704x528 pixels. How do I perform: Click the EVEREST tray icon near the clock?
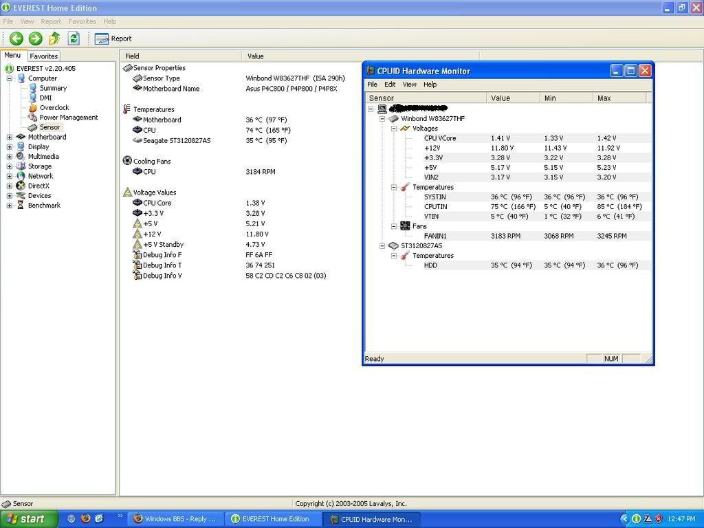(636, 519)
